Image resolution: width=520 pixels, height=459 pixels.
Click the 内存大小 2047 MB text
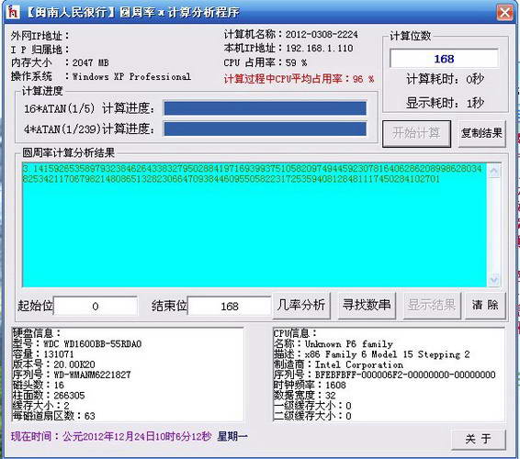60,62
